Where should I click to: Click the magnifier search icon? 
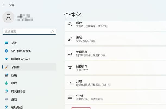(x=52, y=31)
